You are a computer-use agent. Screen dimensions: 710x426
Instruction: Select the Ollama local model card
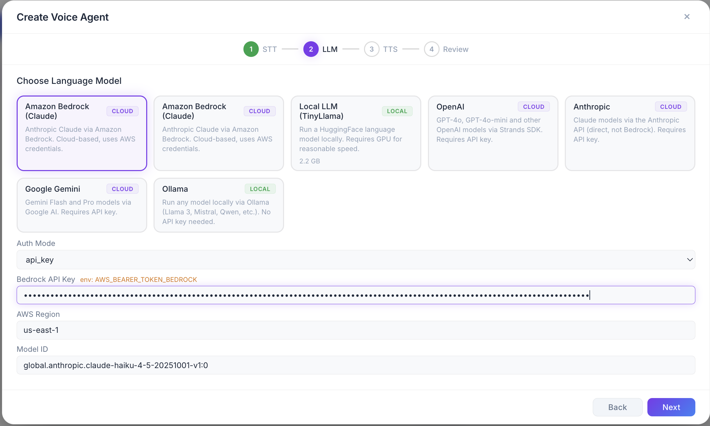coord(218,205)
